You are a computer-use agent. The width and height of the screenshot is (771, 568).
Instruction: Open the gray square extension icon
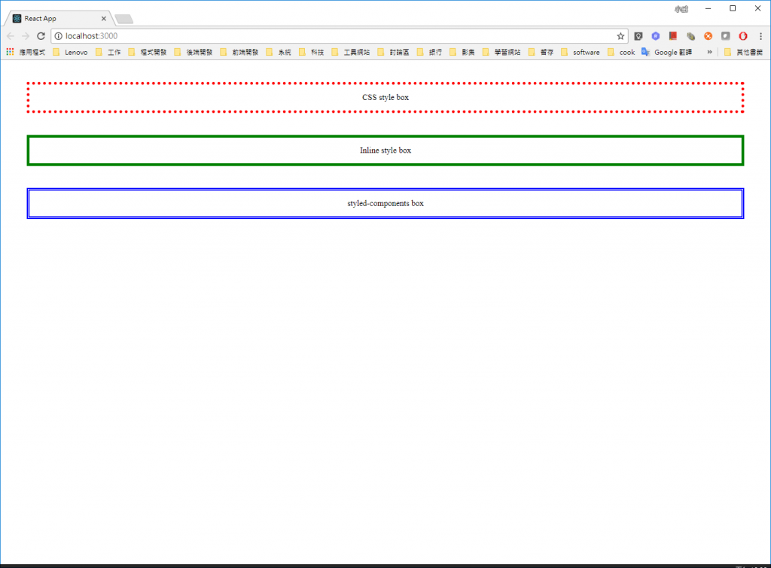coord(725,36)
